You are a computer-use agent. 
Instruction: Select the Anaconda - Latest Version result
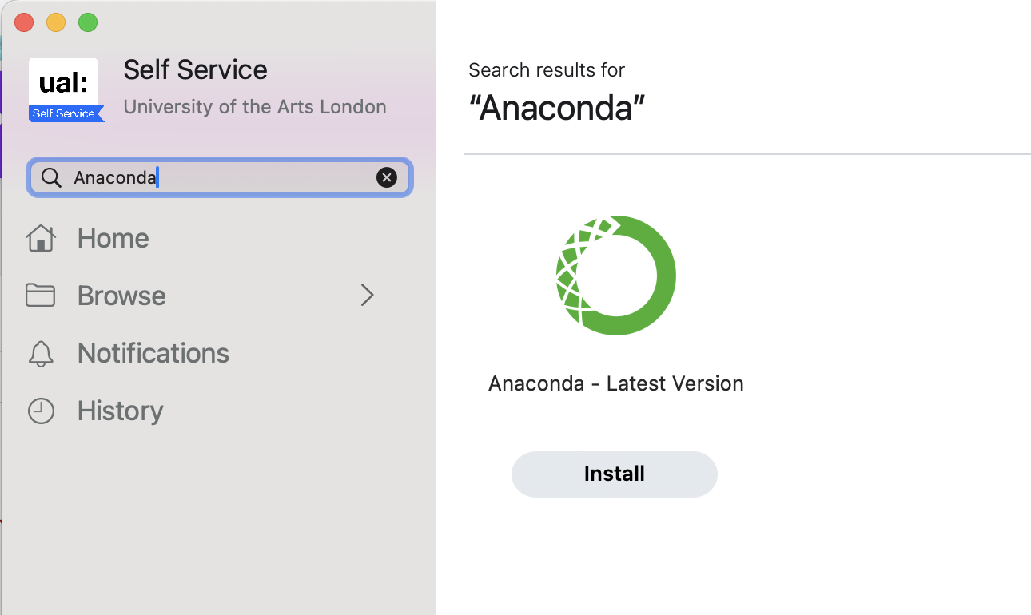coord(615,383)
